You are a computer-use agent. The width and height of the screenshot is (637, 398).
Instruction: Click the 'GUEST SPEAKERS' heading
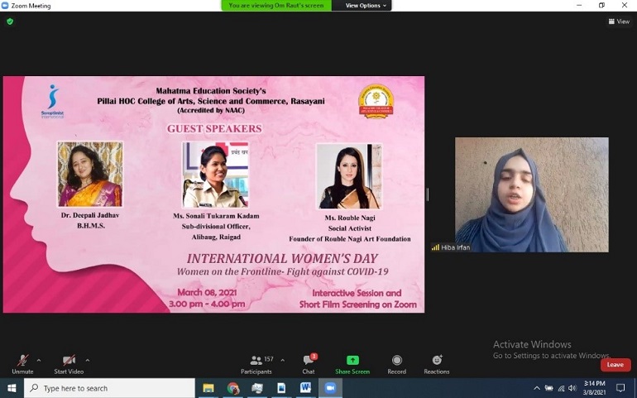[x=214, y=129]
